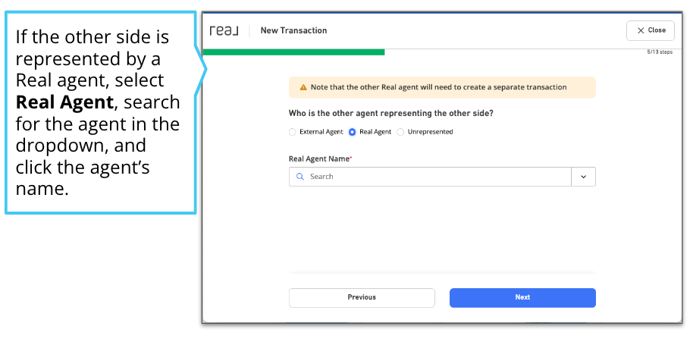Click the other agent question text
Viewport: 693px width, 339px height.
tap(391, 113)
